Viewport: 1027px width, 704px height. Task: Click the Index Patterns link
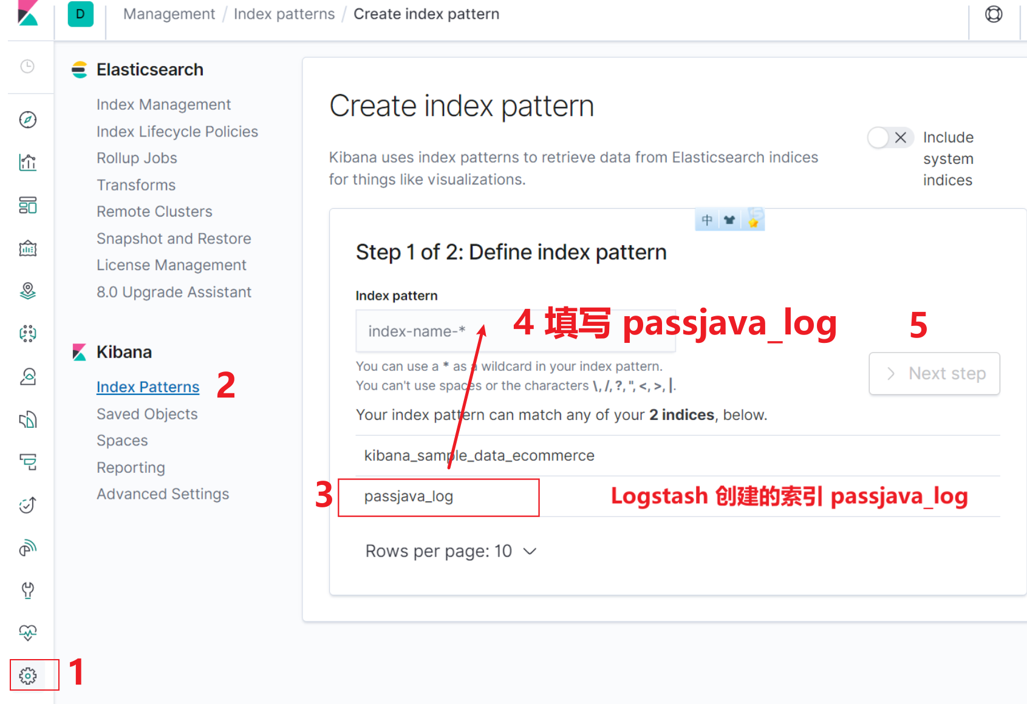(148, 387)
